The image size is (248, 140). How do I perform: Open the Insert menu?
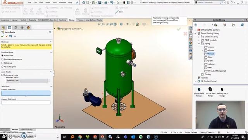pyautogui.click(x=48, y=3)
